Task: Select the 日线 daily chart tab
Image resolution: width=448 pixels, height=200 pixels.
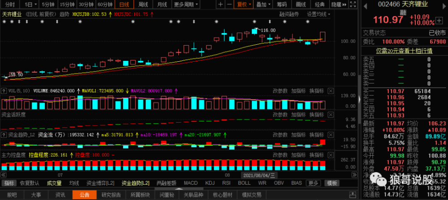Action: [x=124, y=4]
